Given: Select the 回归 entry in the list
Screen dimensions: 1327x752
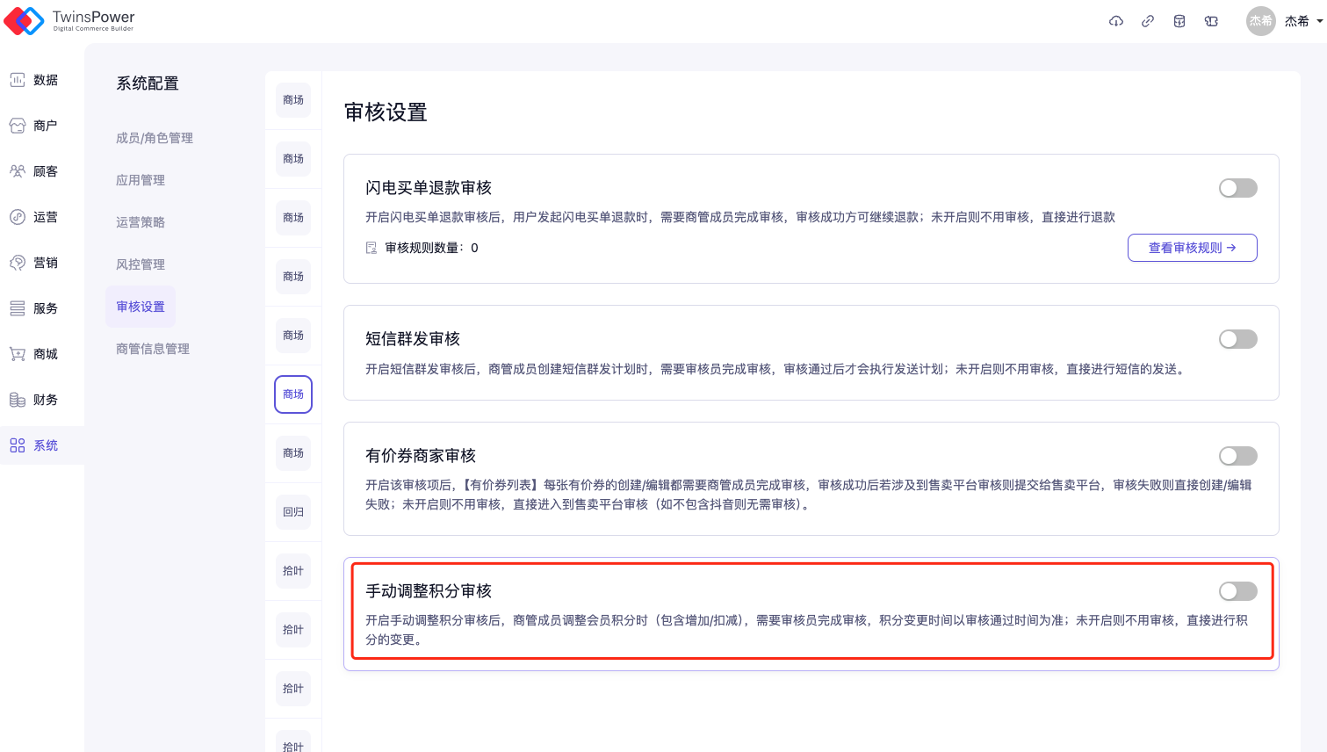Looking at the screenshot, I should point(293,512).
